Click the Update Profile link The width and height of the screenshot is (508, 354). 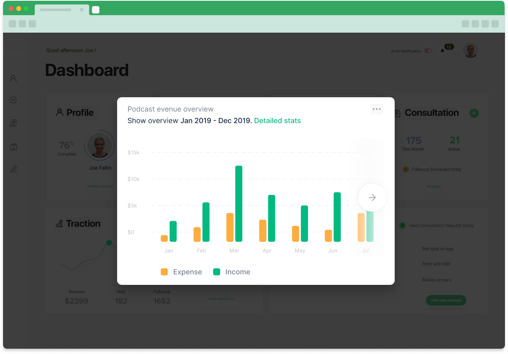click(x=100, y=186)
